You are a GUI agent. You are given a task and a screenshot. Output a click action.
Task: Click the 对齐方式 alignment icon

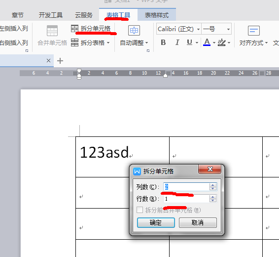[254, 31]
